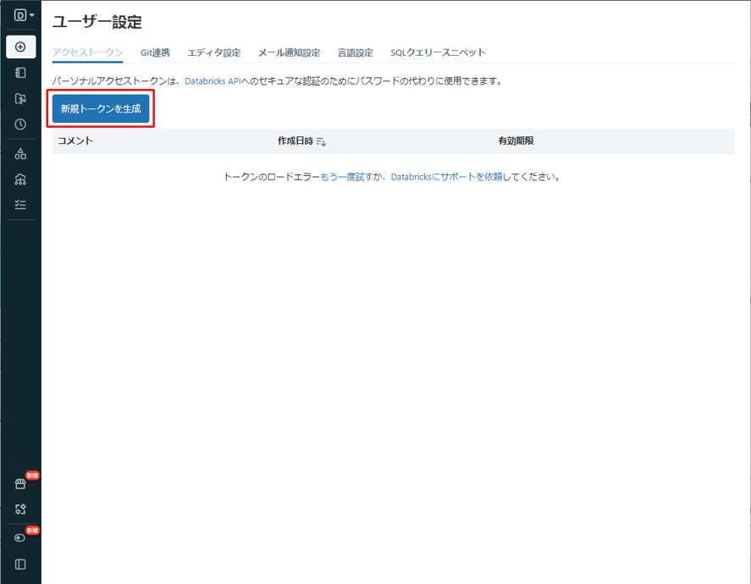751x584 pixels.
Task: Open the Workflows checklist icon in sidebar
Action: [20, 205]
